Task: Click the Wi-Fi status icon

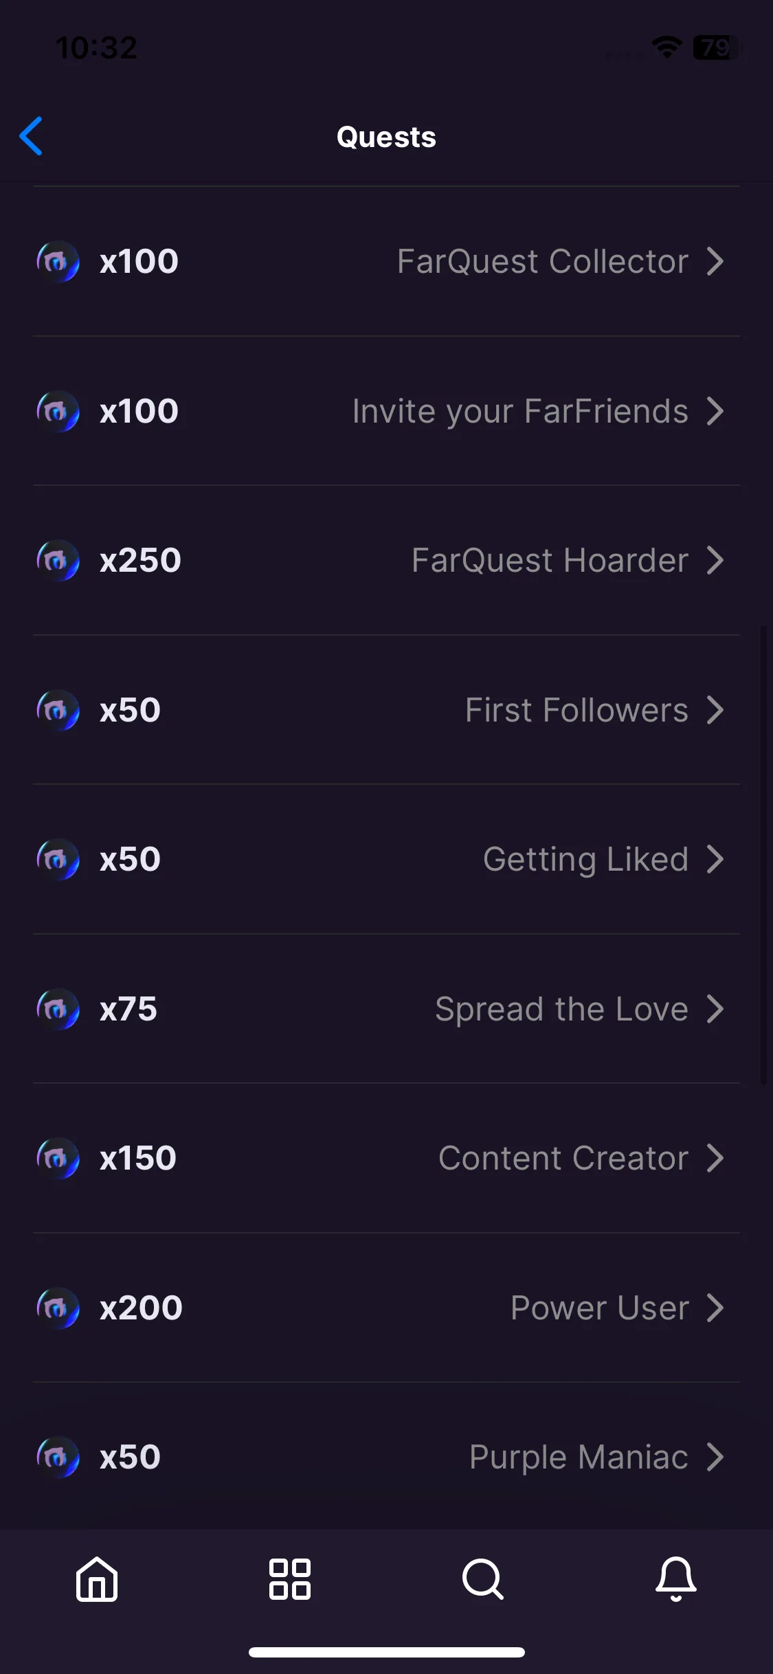Action: (x=666, y=47)
